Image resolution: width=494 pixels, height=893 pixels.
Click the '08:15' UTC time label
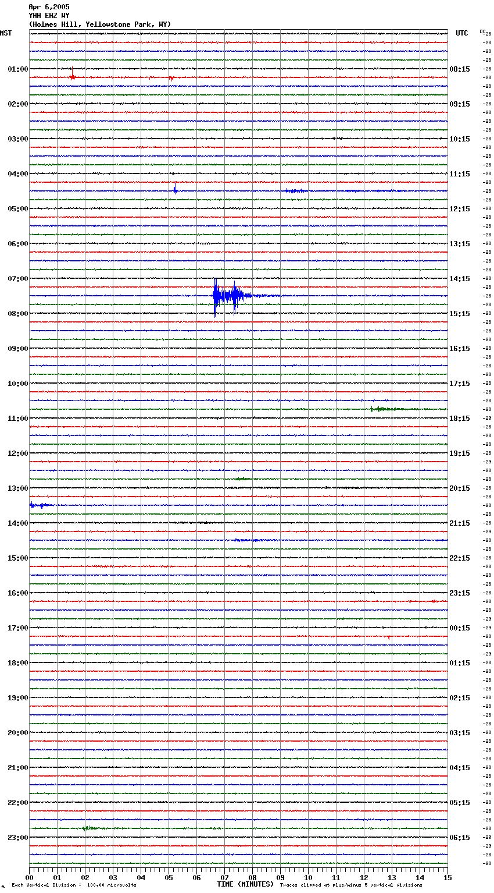point(460,69)
